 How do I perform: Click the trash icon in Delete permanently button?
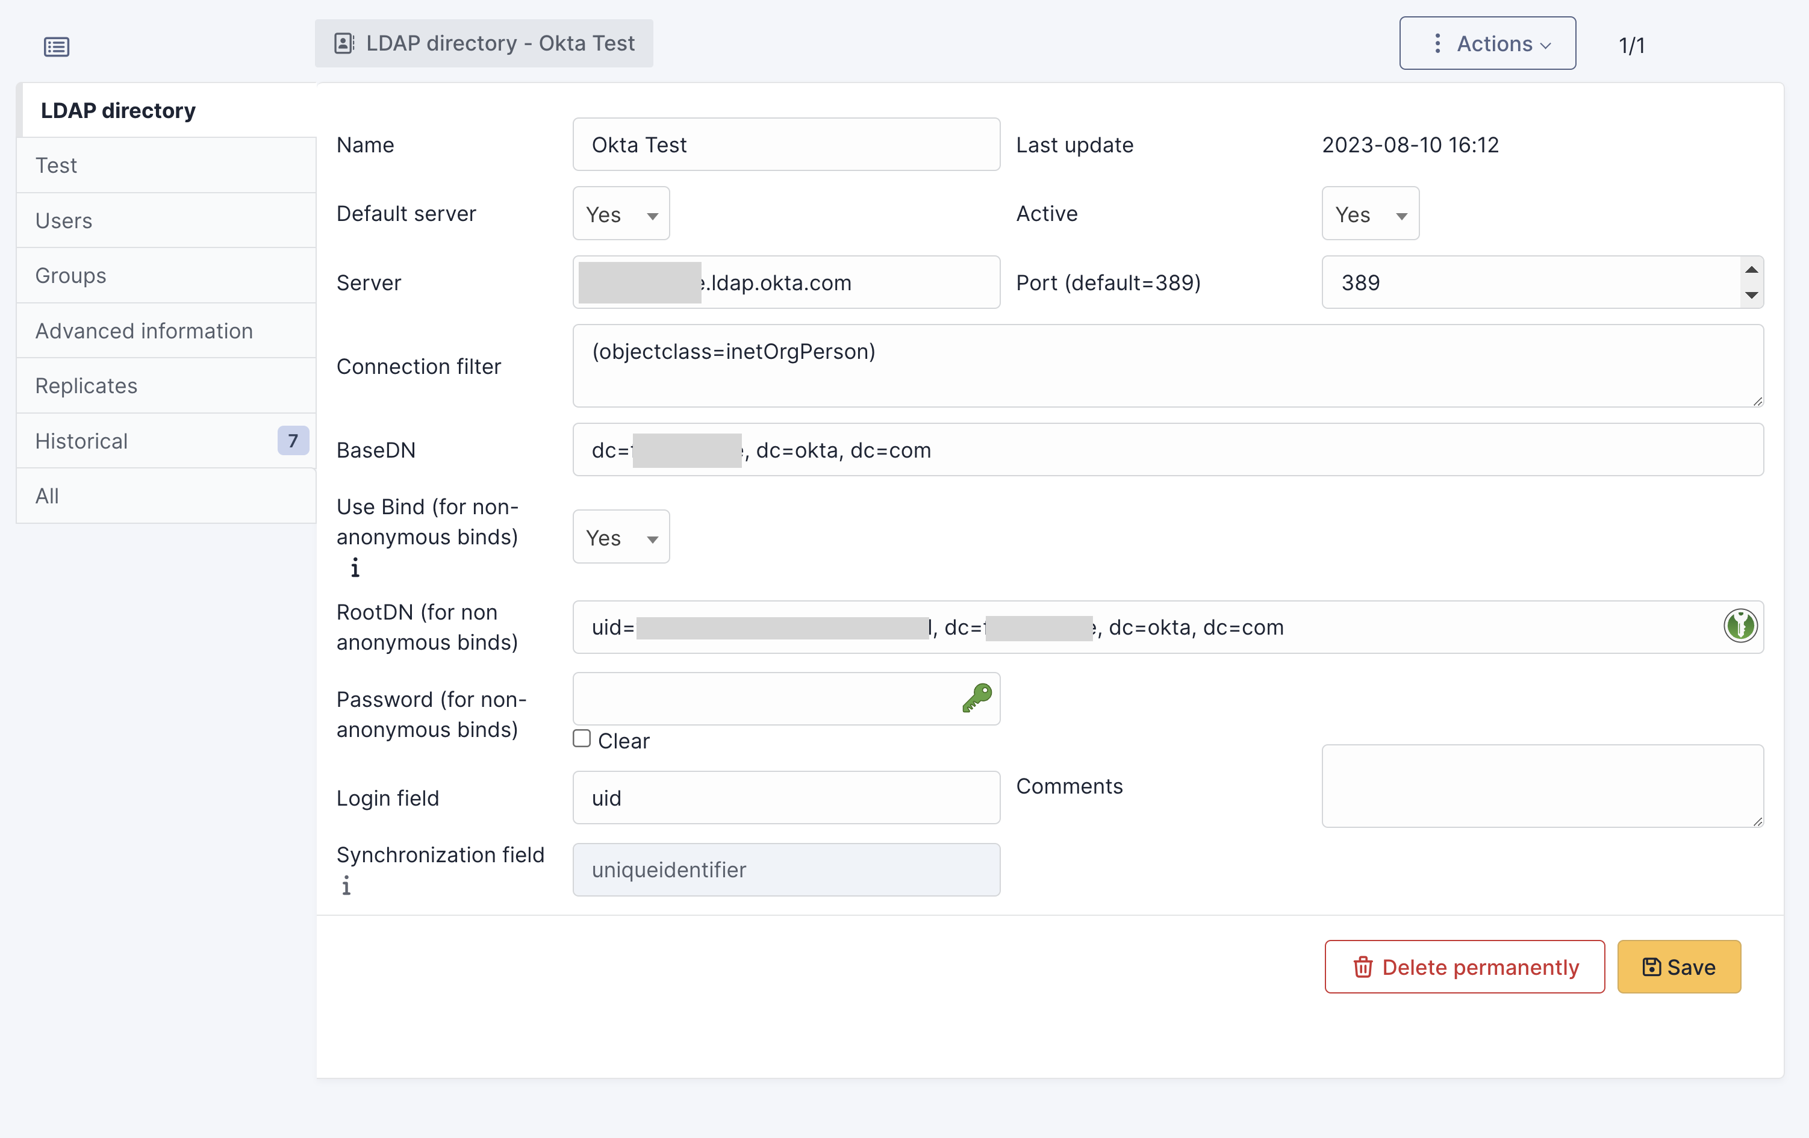click(1363, 967)
